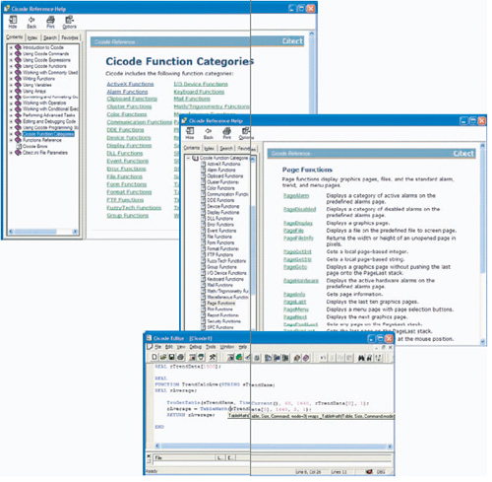Expand Citect.ini File Parameters node
Image resolution: width=492 pixels, height=482 pixels.
(11, 153)
